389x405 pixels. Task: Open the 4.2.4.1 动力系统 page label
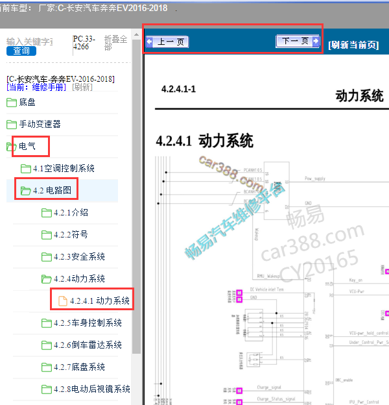100,301
